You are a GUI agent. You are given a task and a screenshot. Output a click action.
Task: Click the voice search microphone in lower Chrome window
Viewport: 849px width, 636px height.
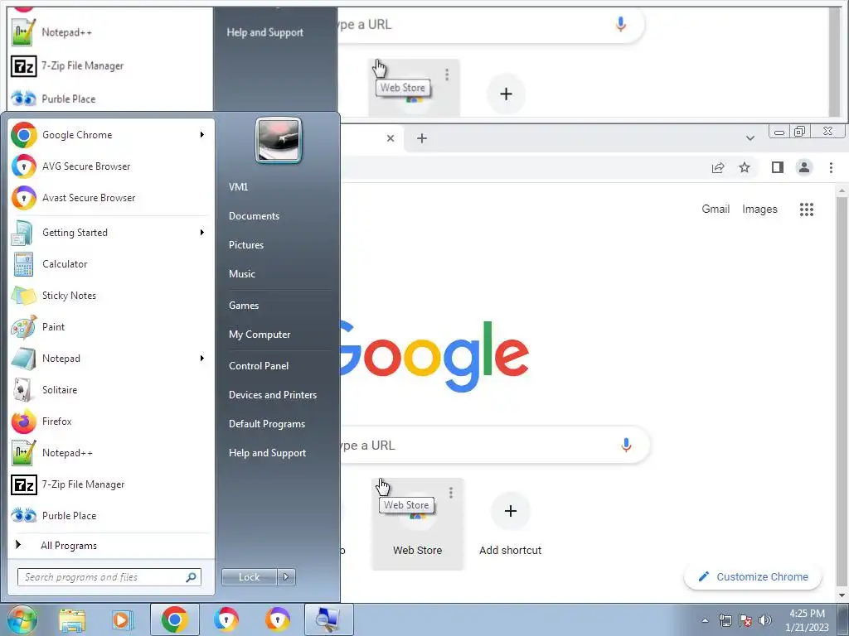pos(626,445)
